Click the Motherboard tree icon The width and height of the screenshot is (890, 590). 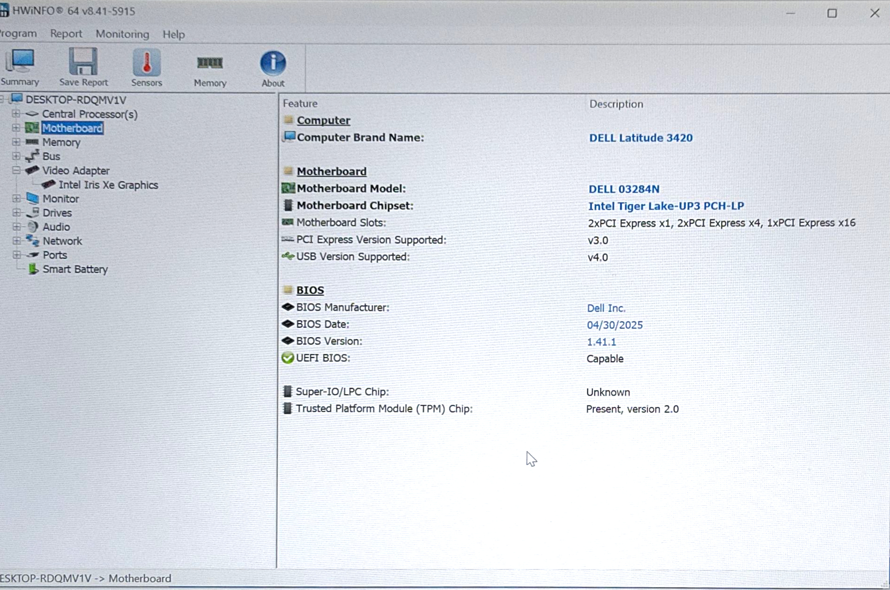pyautogui.click(x=32, y=128)
